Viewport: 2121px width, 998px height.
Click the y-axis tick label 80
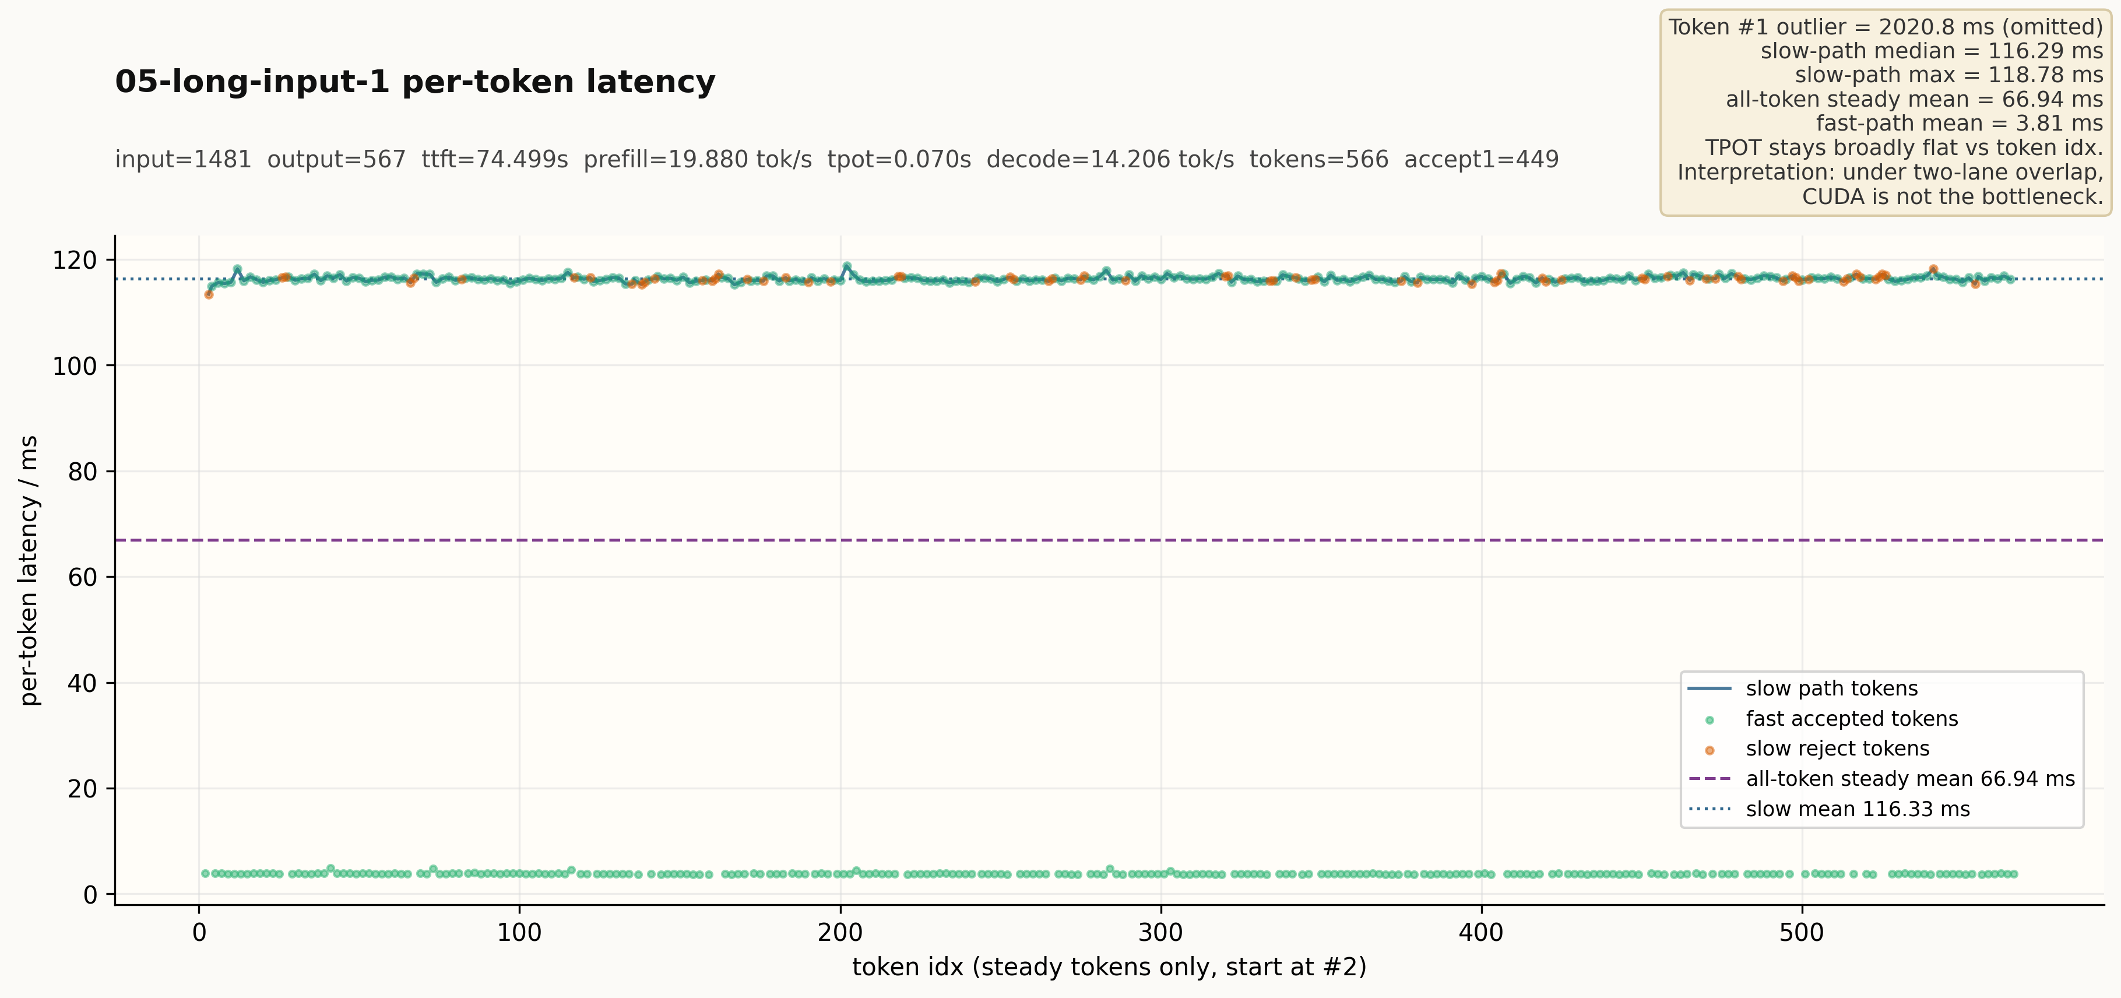[x=82, y=472]
